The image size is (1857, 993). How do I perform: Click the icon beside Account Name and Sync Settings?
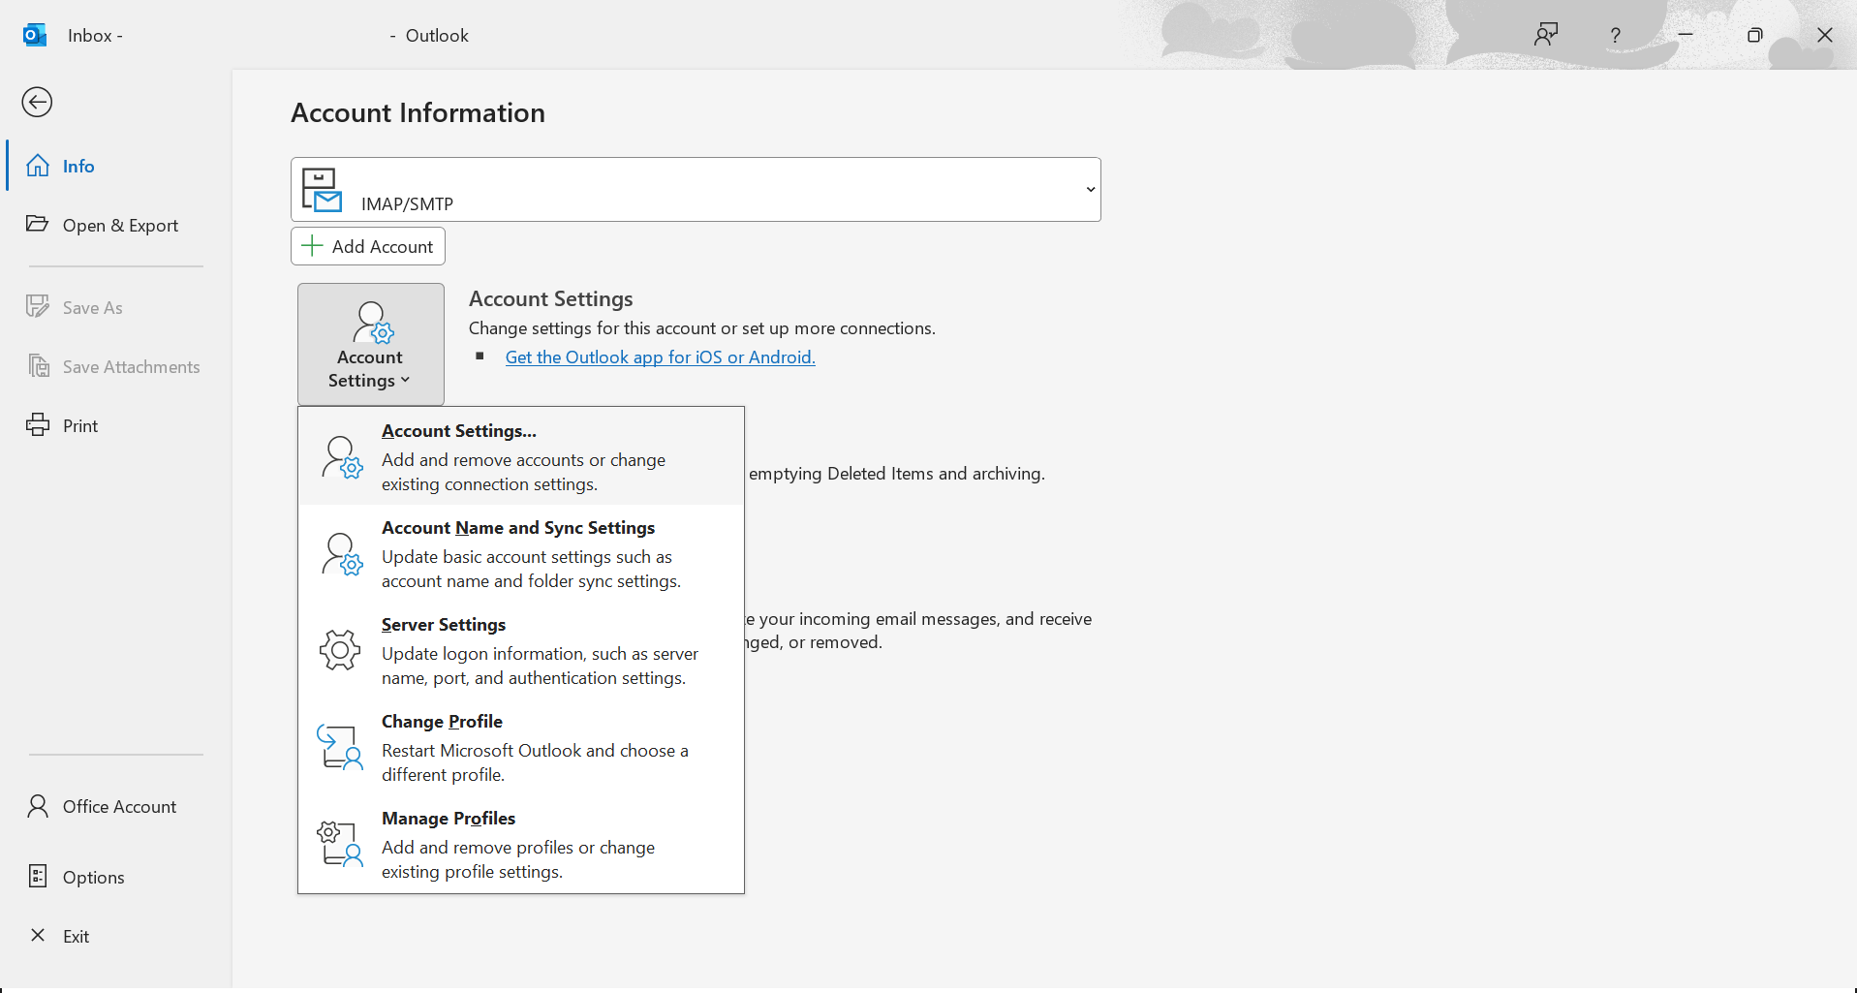pyautogui.click(x=342, y=554)
